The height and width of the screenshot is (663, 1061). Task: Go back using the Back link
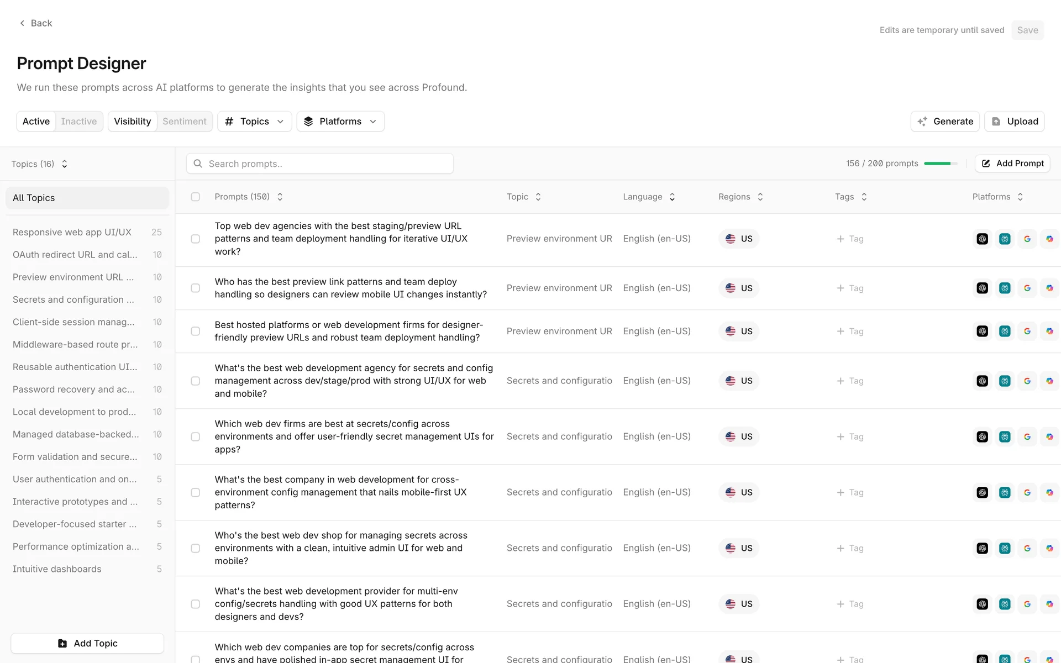tap(36, 23)
